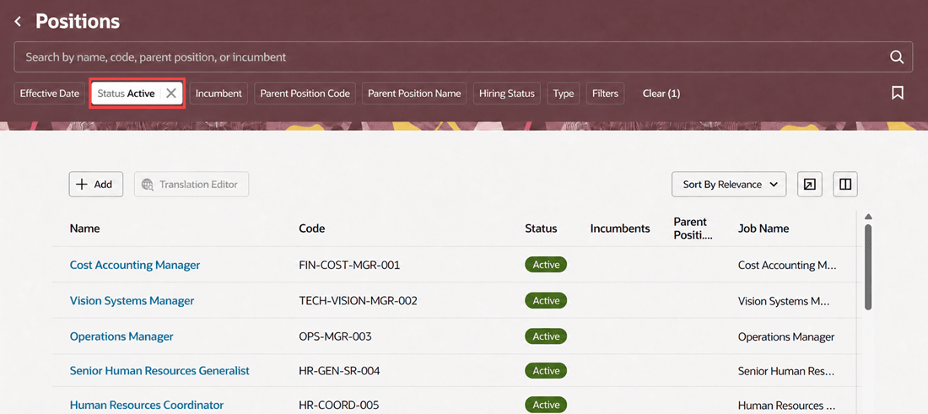The height and width of the screenshot is (414, 928).
Task: Open Vision Systems Manager position
Action: coord(132,300)
